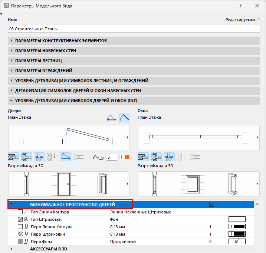Click pen number 0 in Перо Фона row
Image resolution: width=266 pixels, height=253 pixels.
point(210,242)
